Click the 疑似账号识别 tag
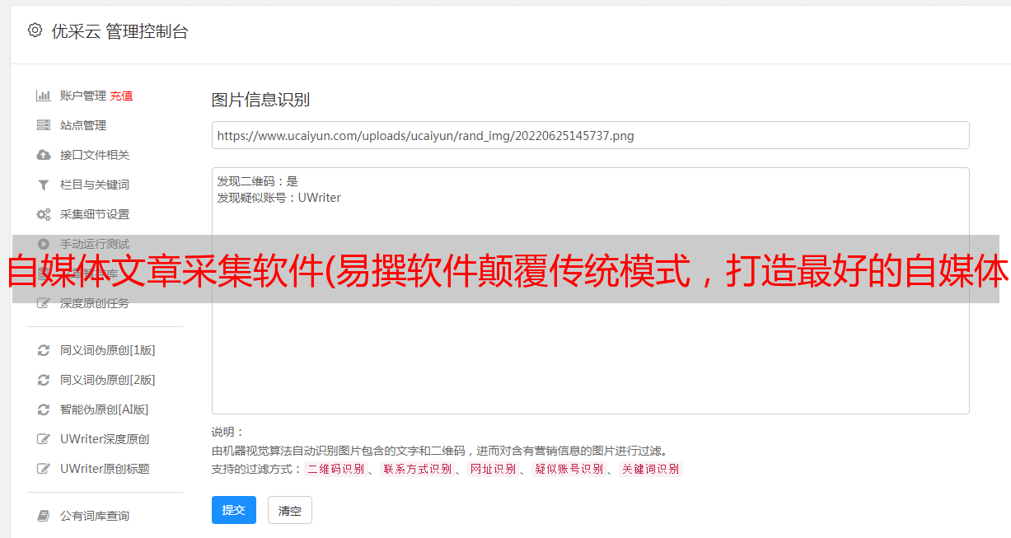Viewport: 1011px width, 538px height. point(569,469)
